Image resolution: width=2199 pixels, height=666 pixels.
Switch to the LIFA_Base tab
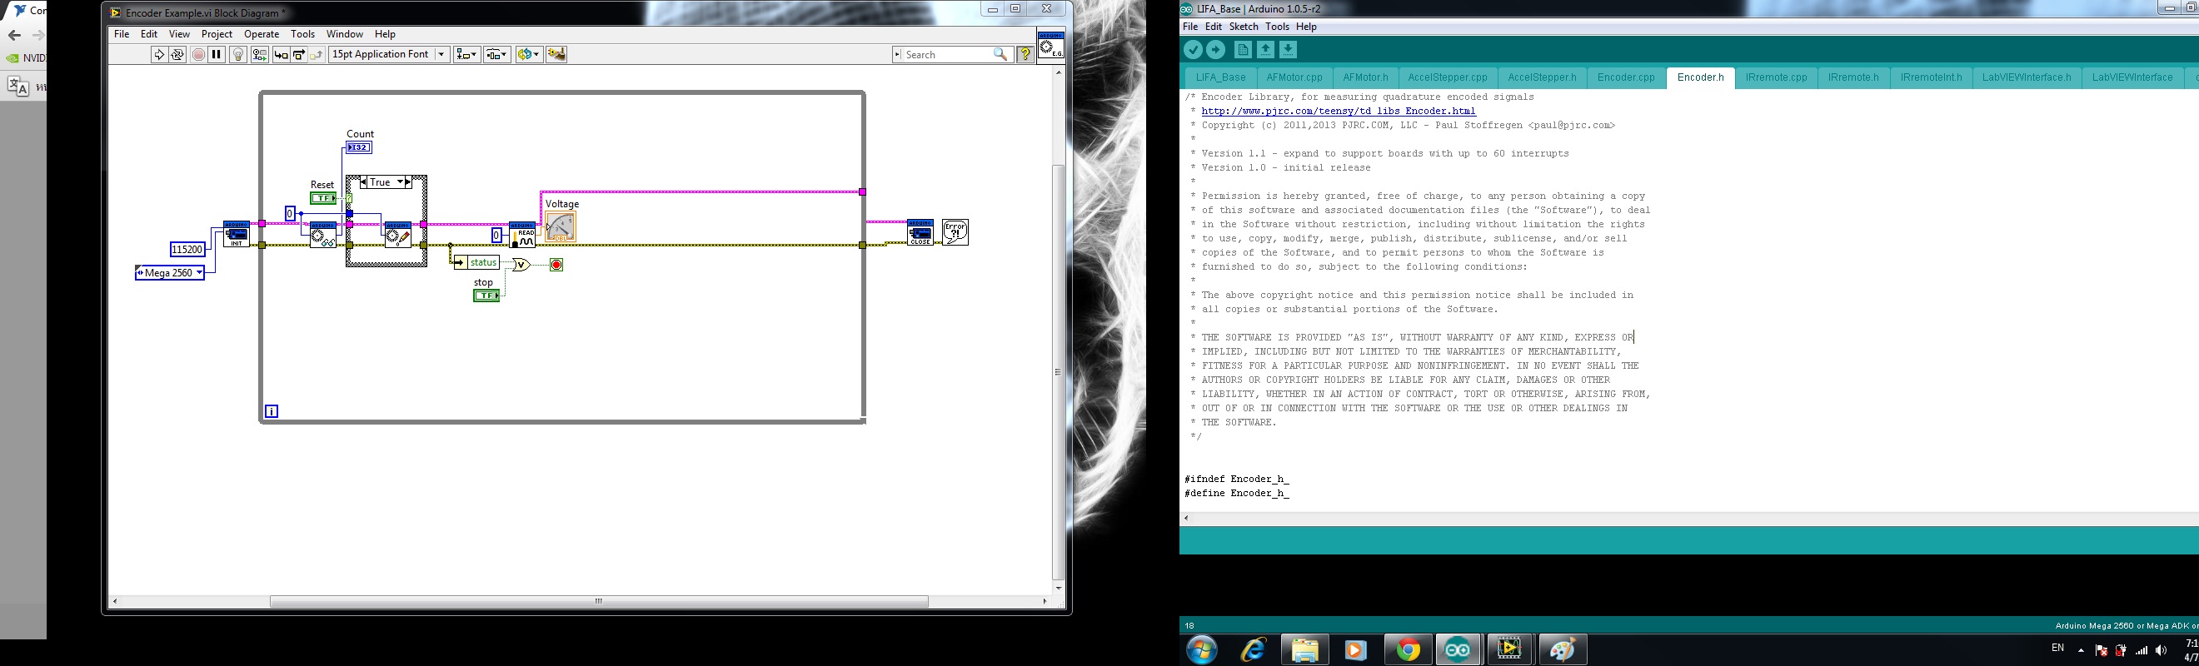point(1221,77)
